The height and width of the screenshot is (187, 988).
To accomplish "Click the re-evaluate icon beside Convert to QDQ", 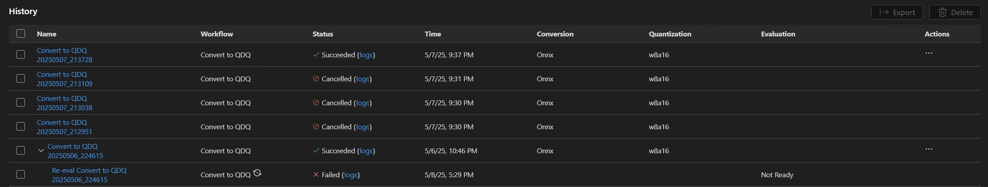I will coord(257,173).
